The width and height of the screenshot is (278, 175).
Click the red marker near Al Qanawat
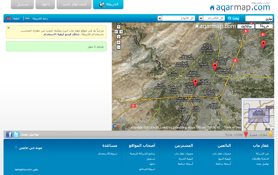[x=195, y=83]
